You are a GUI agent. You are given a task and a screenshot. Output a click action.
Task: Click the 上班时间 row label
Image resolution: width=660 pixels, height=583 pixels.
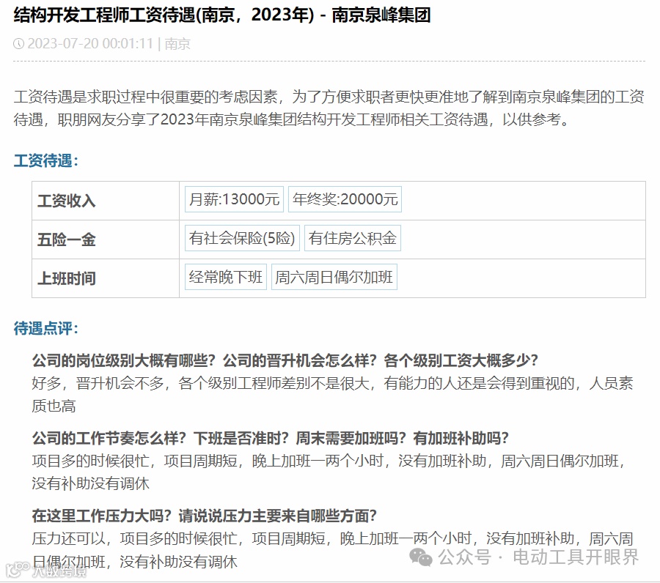coord(67,278)
